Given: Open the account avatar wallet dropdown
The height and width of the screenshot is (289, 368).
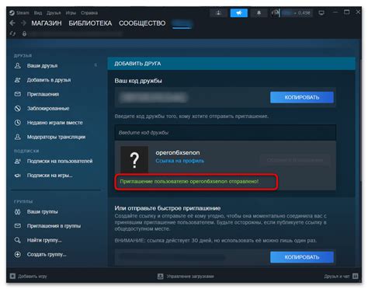Looking at the screenshot, I should point(292,12).
